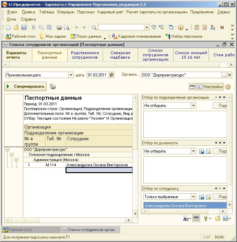Click the Print icon in the toolbar
This screenshot has width=237, height=242.
[59, 27]
